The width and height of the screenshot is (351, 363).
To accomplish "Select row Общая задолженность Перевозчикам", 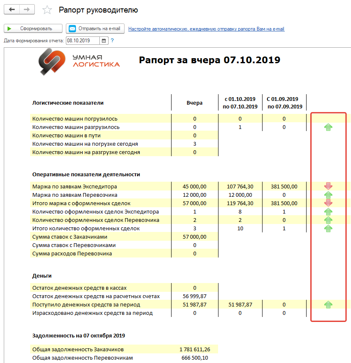I will (x=83, y=358).
